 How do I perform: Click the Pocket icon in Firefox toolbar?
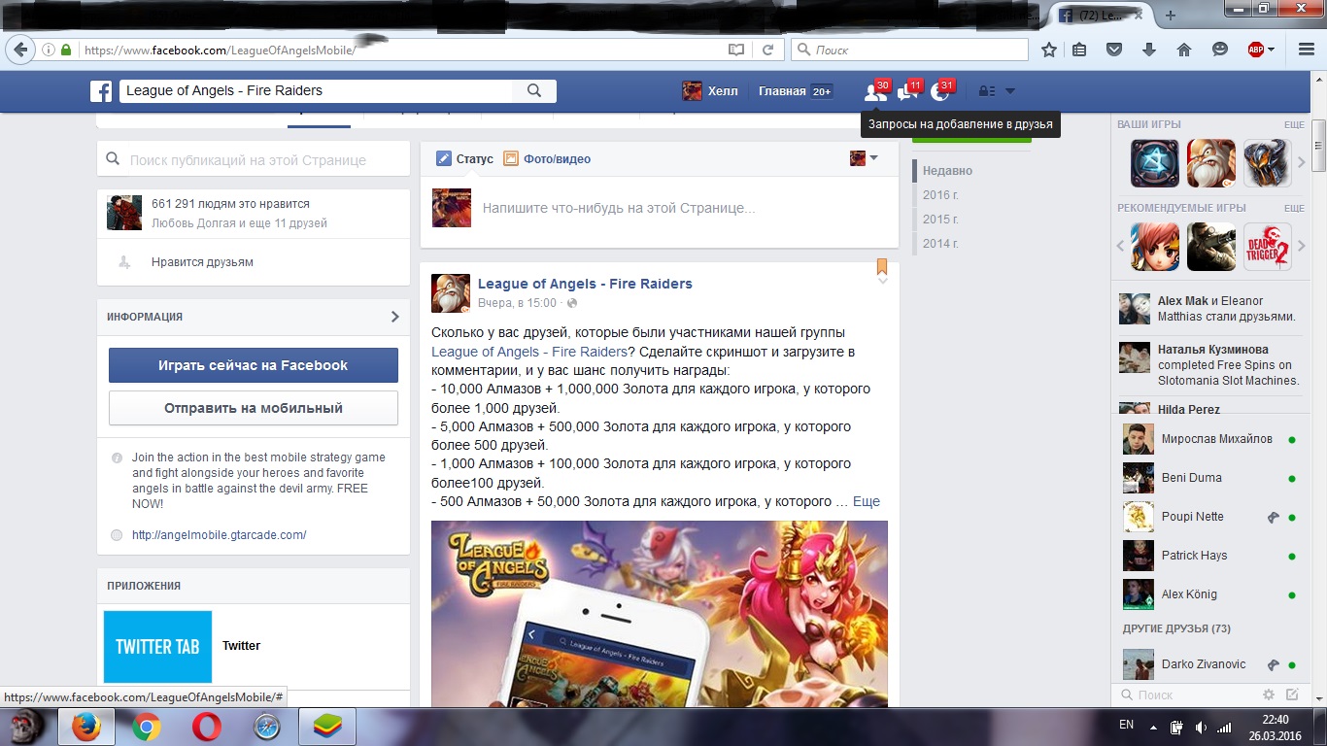[1115, 50]
